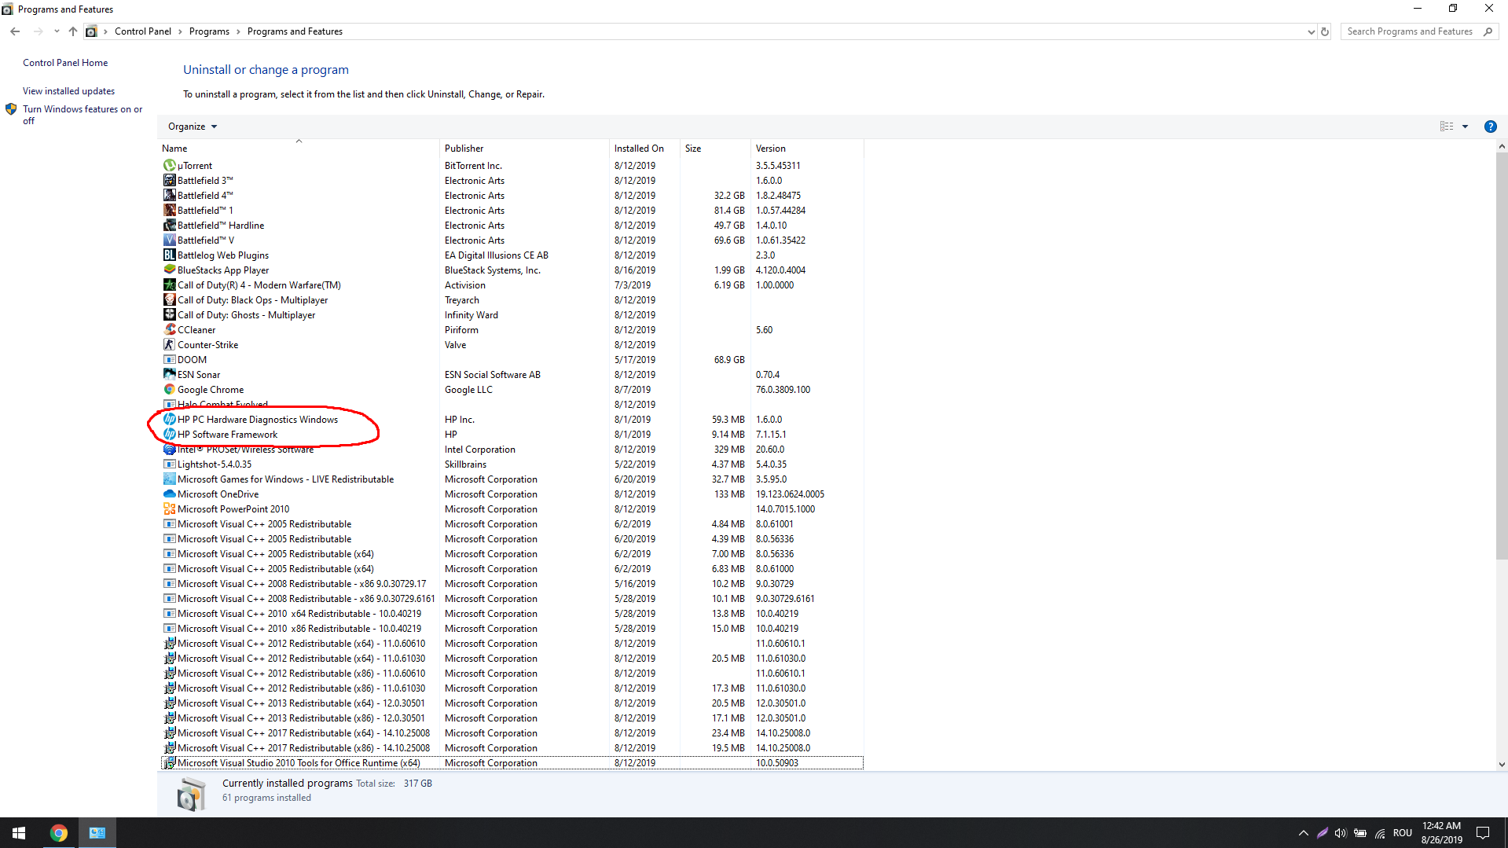Click the CCleaner program icon
Viewport: 1508px width, 848px height.
pyautogui.click(x=169, y=329)
